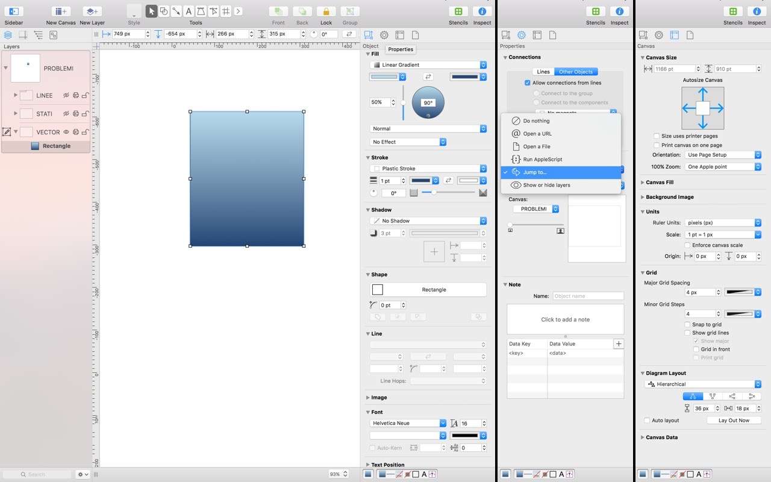Click the selection arrow tool
The image size is (771, 482).
coord(151,11)
